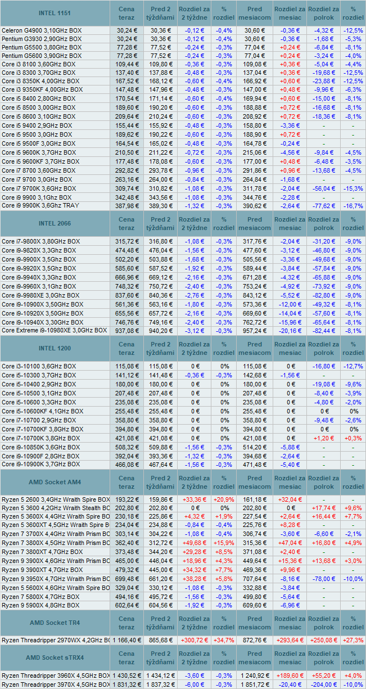366x689 pixels.
Task: Select Ryzen 9 3950X 4,7GHz Wraith Prism row
Action: coord(56,579)
